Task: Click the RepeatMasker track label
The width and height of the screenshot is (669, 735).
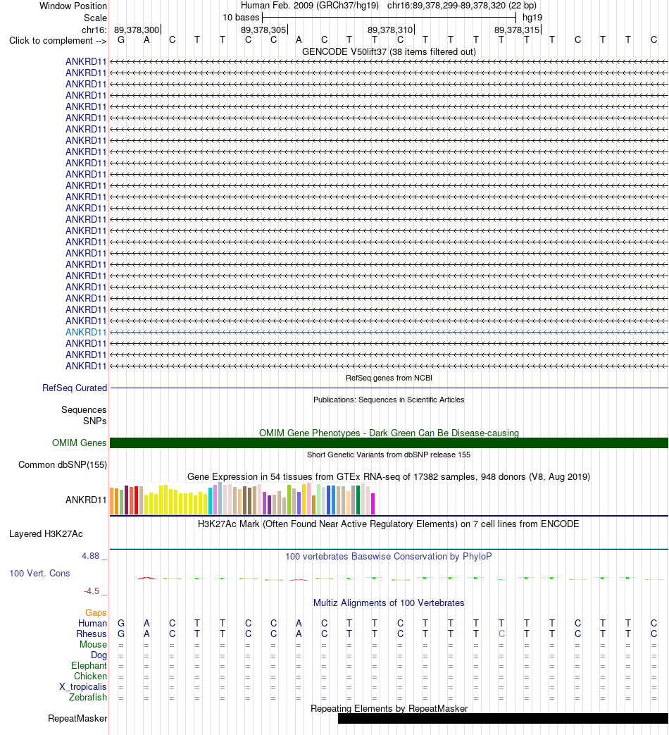Action: coord(77,718)
